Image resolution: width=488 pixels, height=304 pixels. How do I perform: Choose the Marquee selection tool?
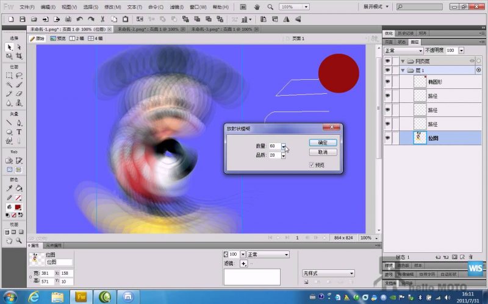click(x=9, y=76)
